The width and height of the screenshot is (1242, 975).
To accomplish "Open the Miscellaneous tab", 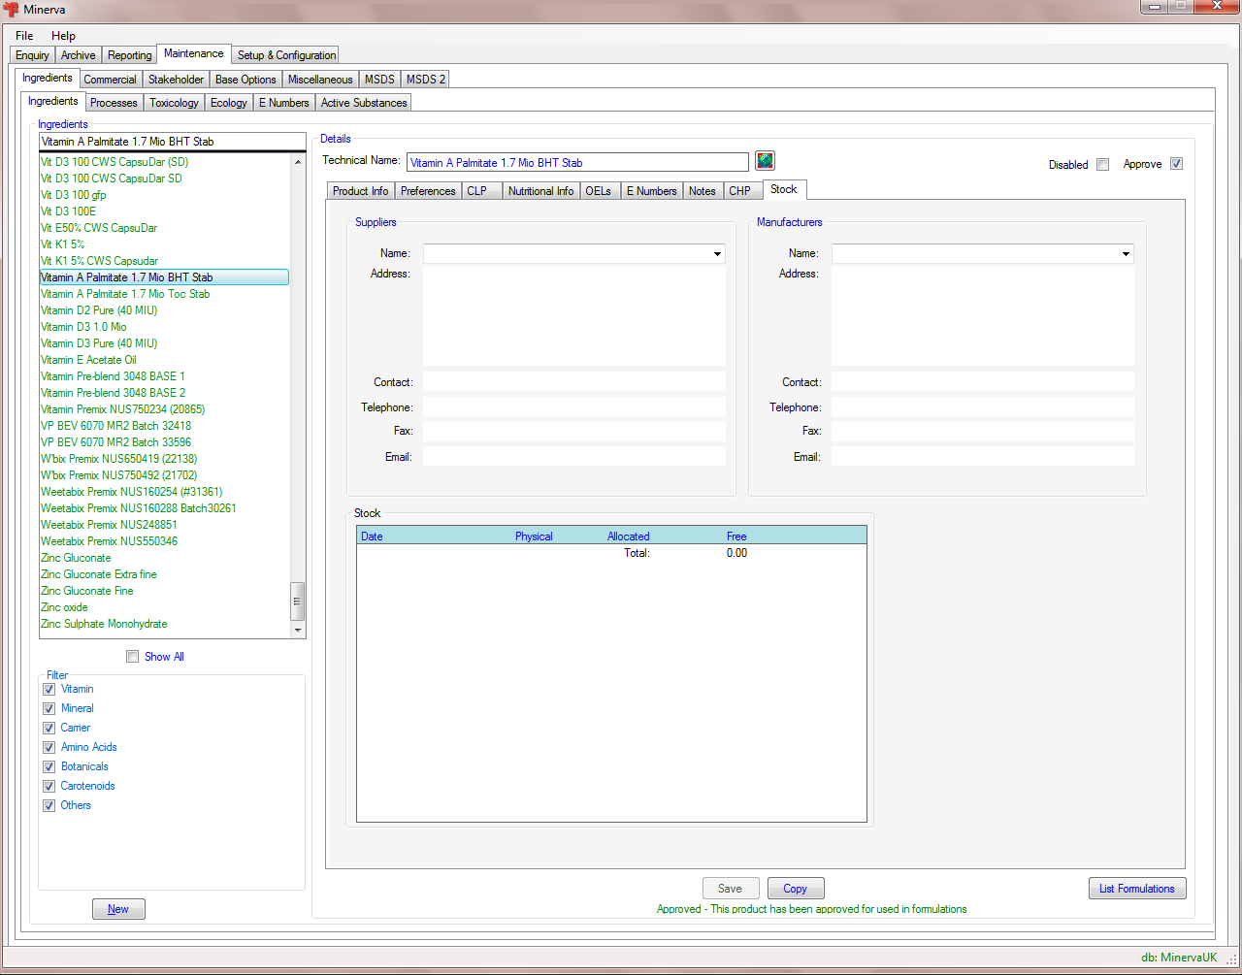I will click(320, 80).
